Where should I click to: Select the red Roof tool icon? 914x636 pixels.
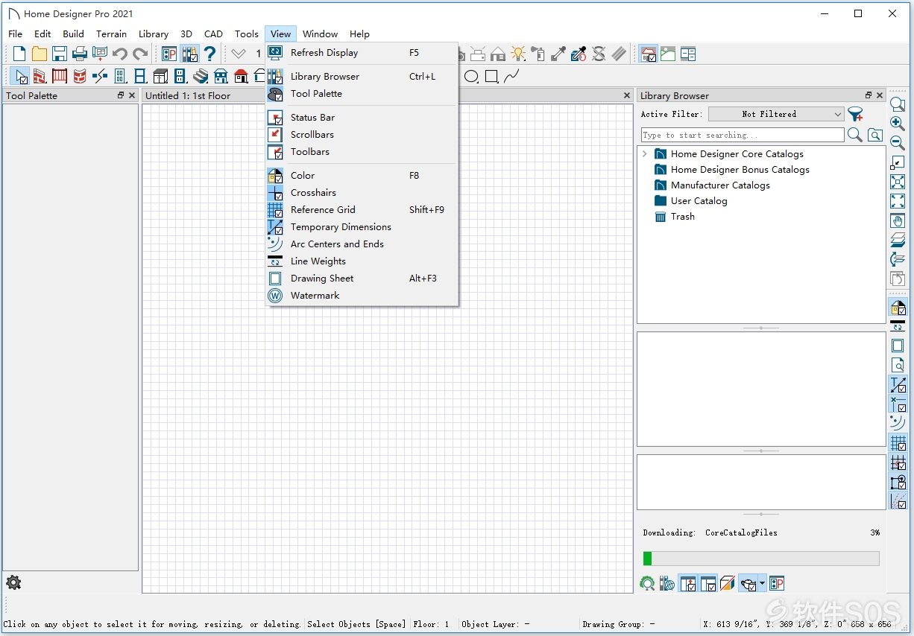(241, 76)
